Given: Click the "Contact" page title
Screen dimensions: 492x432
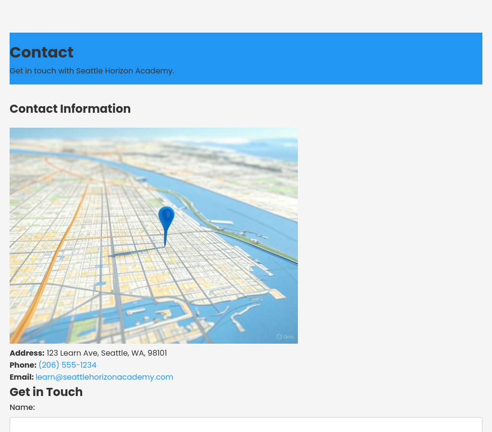Looking at the screenshot, I should coord(41,52).
